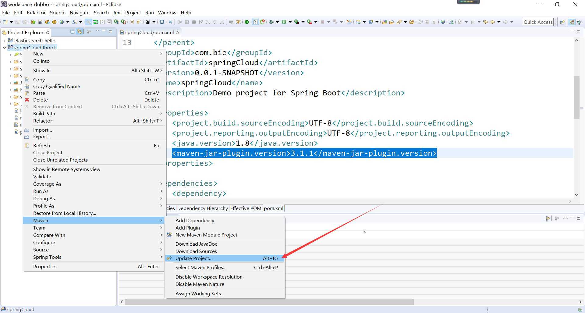585x313 pixels.
Task: Click the Spell check ABC toolbar icon
Action: click(349, 22)
